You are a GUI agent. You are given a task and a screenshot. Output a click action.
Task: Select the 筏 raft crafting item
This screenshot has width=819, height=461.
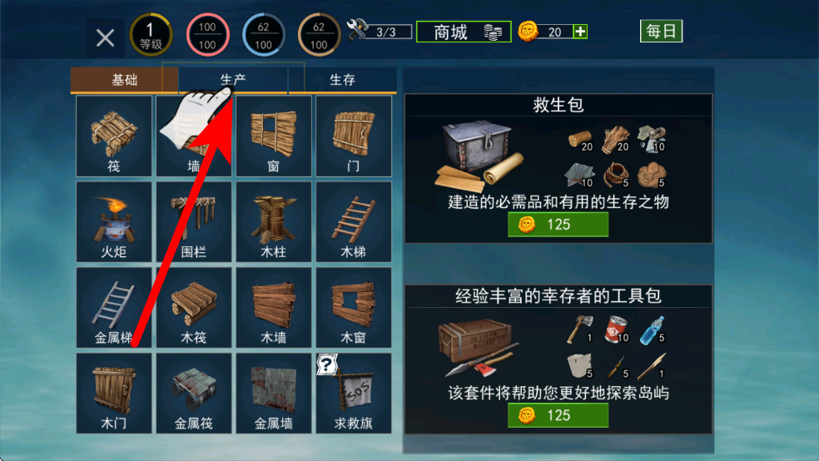tap(114, 136)
